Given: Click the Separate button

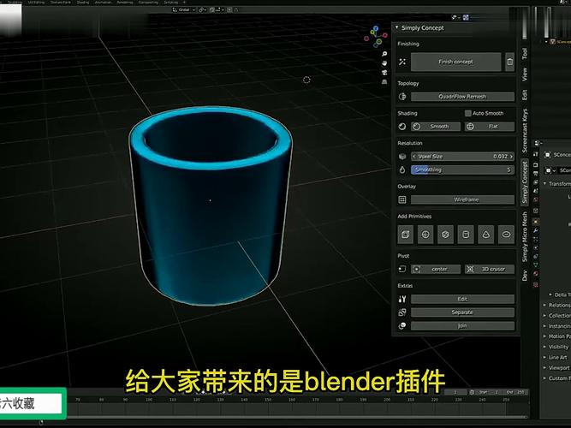Looking at the screenshot, I should pos(462,312).
